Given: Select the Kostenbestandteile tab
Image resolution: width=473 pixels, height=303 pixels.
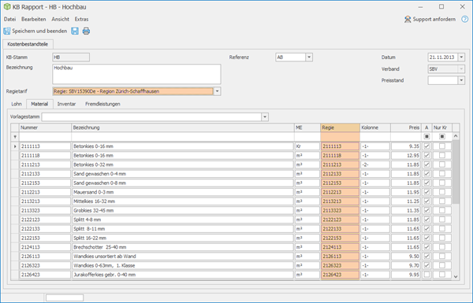Looking at the screenshot, I should [28, 44].
